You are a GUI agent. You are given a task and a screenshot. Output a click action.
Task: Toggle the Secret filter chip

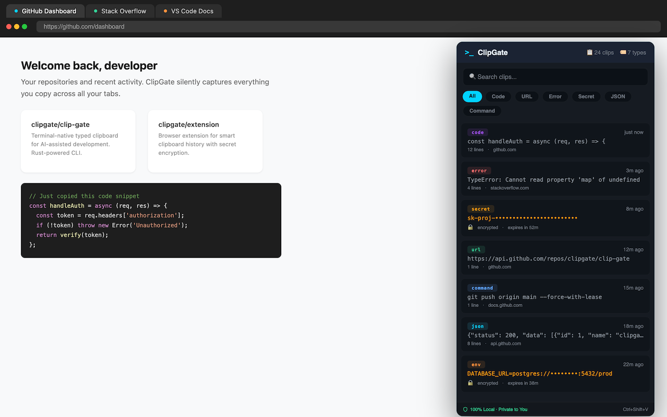pos(586,96)
